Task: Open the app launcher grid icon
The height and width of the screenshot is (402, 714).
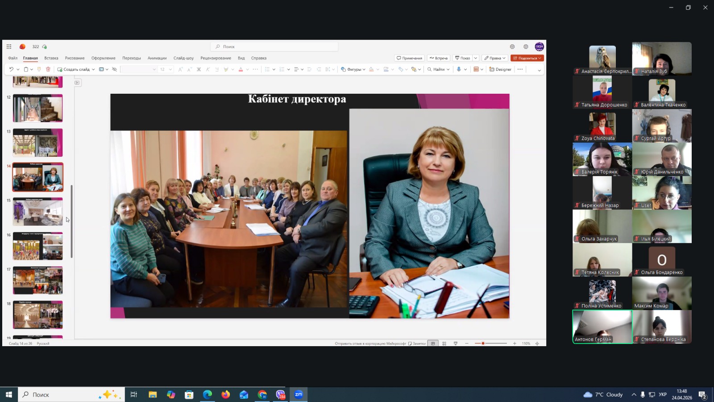Action: click(9, 46)
